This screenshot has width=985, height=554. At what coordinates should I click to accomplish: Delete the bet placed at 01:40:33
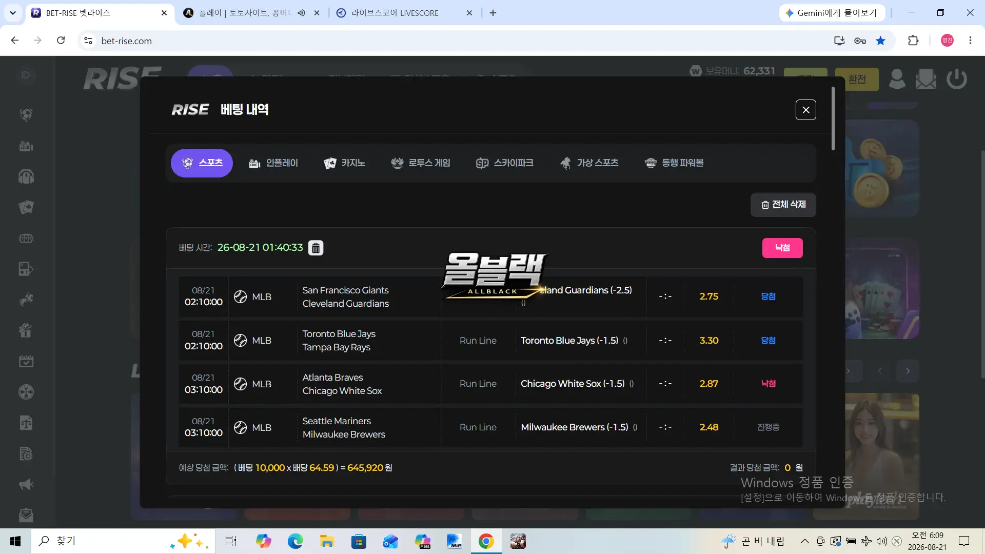click(x=316, y=248)
